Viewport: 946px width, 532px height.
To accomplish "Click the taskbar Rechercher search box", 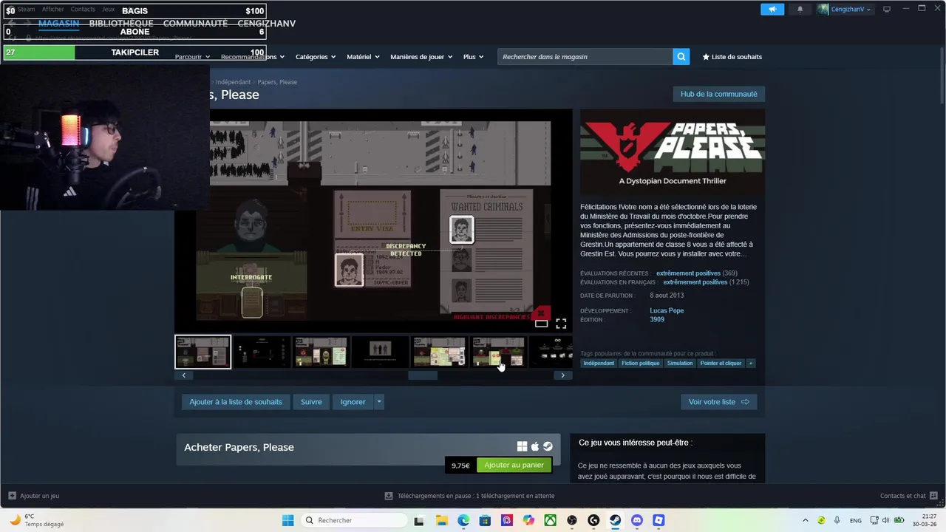I will (x=355, y=520).
